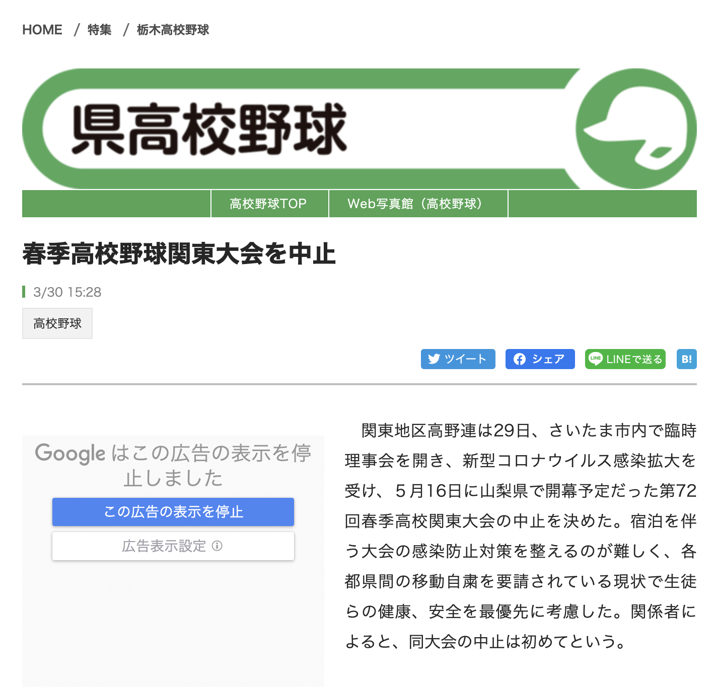Viewport: 717px width, 698px height.
Task: Click この広告の表示を停止 button
Action: pos(173,512)
